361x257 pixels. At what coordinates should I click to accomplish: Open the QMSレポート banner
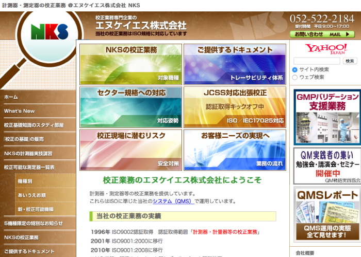click(x=327, y=213)
